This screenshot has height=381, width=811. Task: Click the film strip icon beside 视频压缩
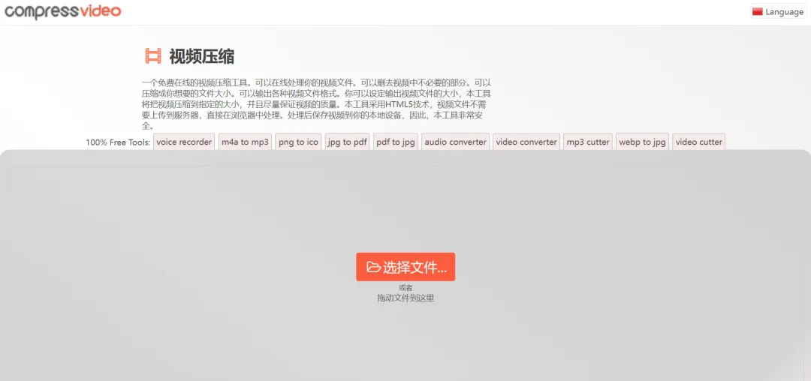click(x=153, y=55)
